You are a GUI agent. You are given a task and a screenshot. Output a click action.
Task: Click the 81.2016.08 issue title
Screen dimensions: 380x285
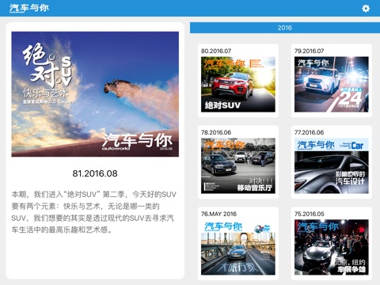95,173
